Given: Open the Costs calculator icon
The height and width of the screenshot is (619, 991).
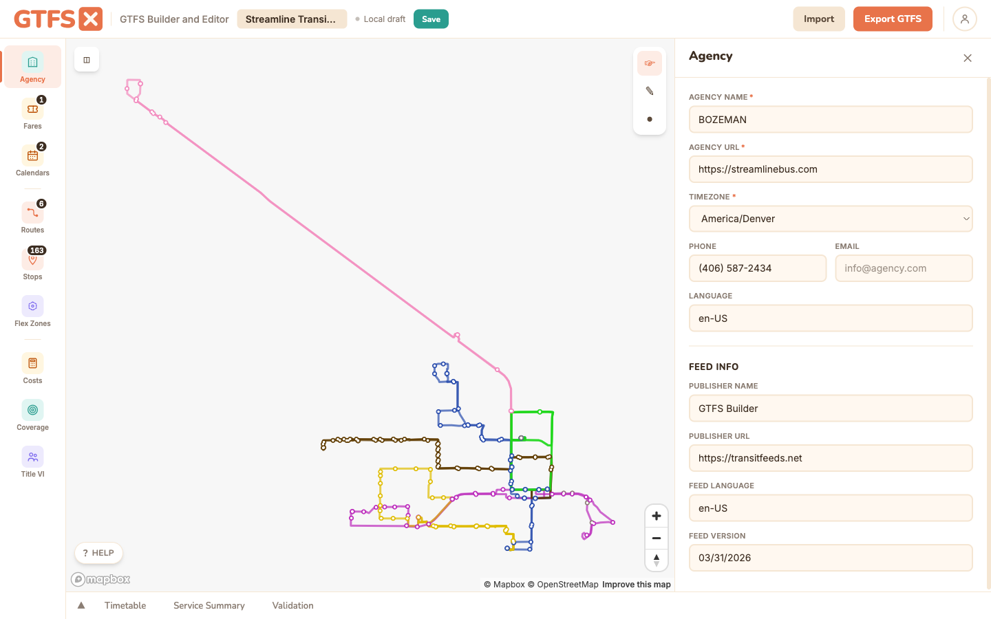Looking at the screenshot, I should [32, 368].
